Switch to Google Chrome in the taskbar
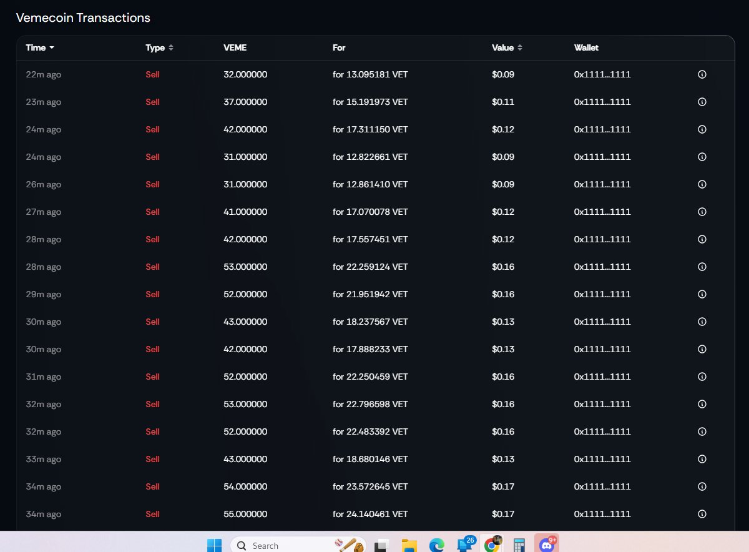 [x=492, y=545]
